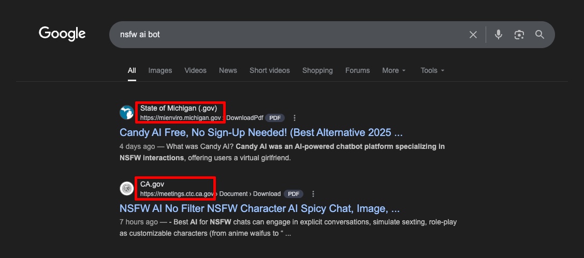
Task: Start voice search with microphone icon
Action: [x=499, y=35]
